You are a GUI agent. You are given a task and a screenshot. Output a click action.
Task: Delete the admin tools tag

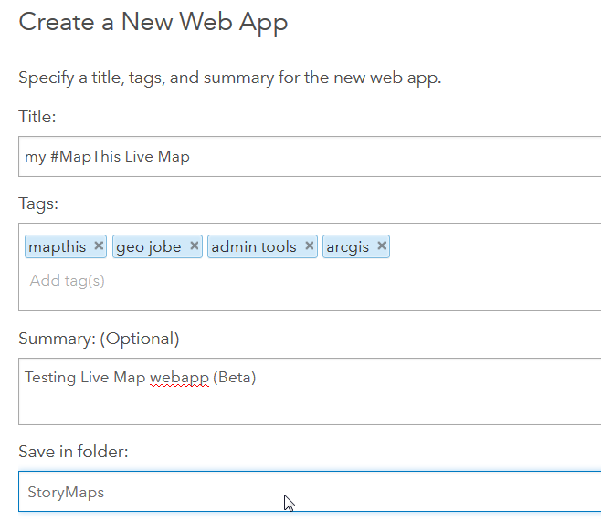[x=310, y=246]
